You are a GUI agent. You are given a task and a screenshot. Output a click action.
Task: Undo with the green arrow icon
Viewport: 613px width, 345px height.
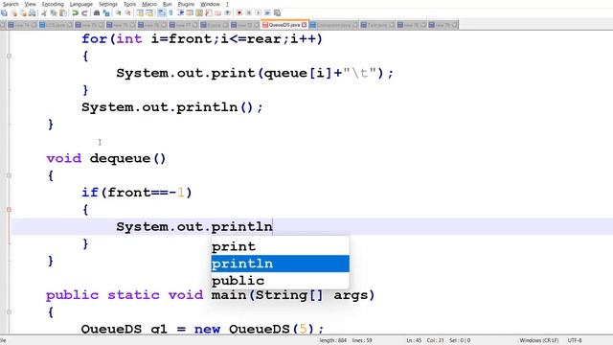75,12
